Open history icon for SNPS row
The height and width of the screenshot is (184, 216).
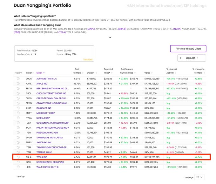(18, 142)
